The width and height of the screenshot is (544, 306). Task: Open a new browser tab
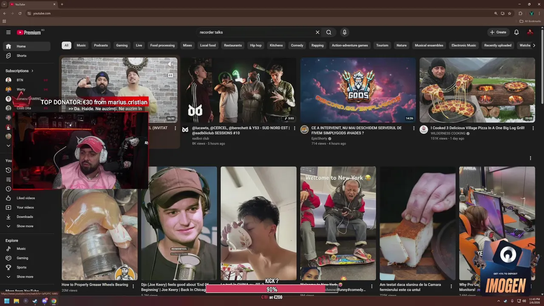coord(62,4)
